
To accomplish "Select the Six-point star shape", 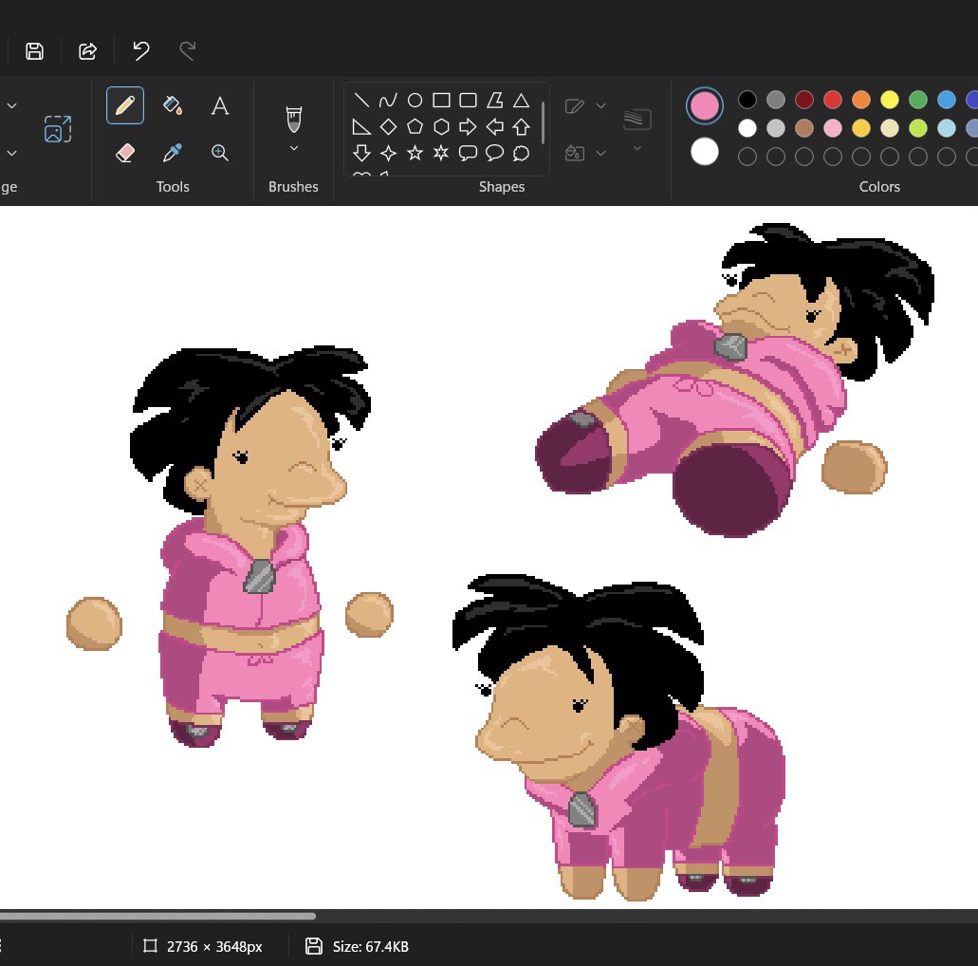I will click(442, 153).
